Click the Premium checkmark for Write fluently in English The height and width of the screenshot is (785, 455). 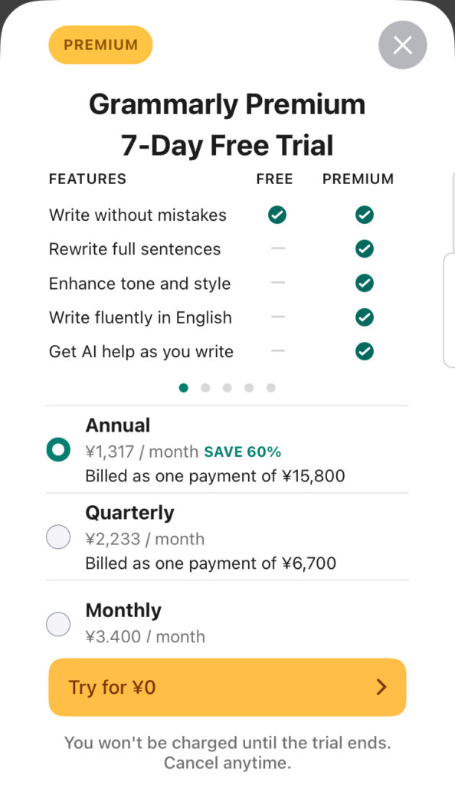tap(365, 317)
